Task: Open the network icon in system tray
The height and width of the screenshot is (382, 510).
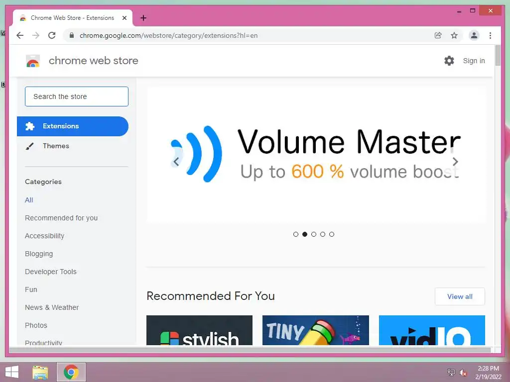Action: [x=451, y=372]
